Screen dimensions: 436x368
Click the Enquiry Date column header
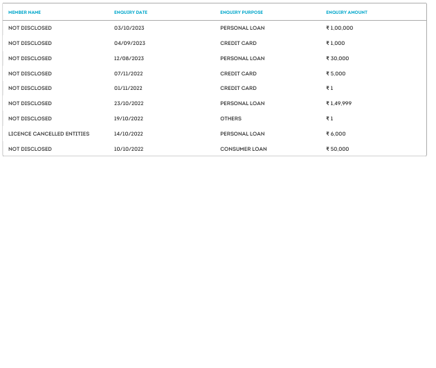pos(131,12)
